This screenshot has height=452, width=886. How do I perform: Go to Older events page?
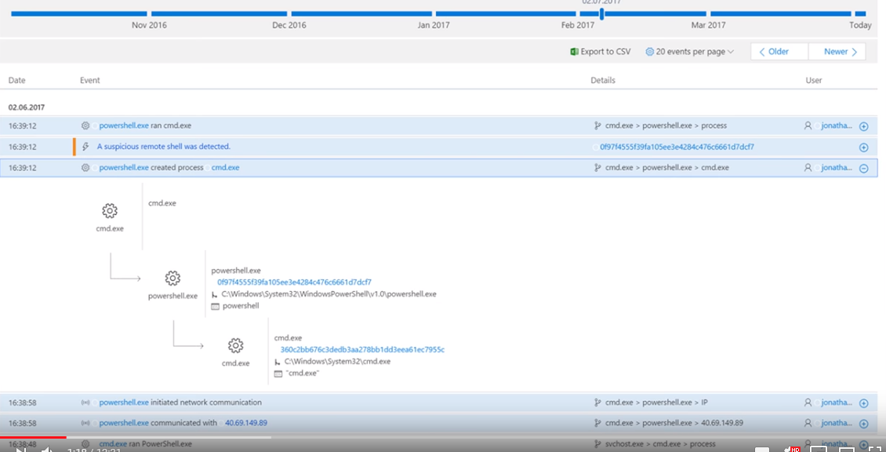tap(779, 52)
